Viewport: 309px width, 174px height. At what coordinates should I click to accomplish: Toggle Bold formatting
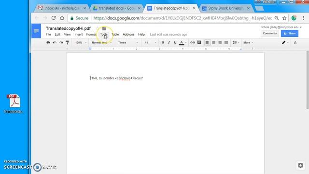163,43
